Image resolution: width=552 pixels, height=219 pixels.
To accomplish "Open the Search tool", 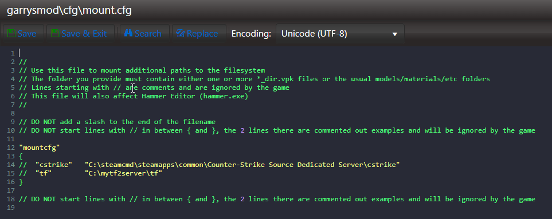I will click(x=144, y=34).
